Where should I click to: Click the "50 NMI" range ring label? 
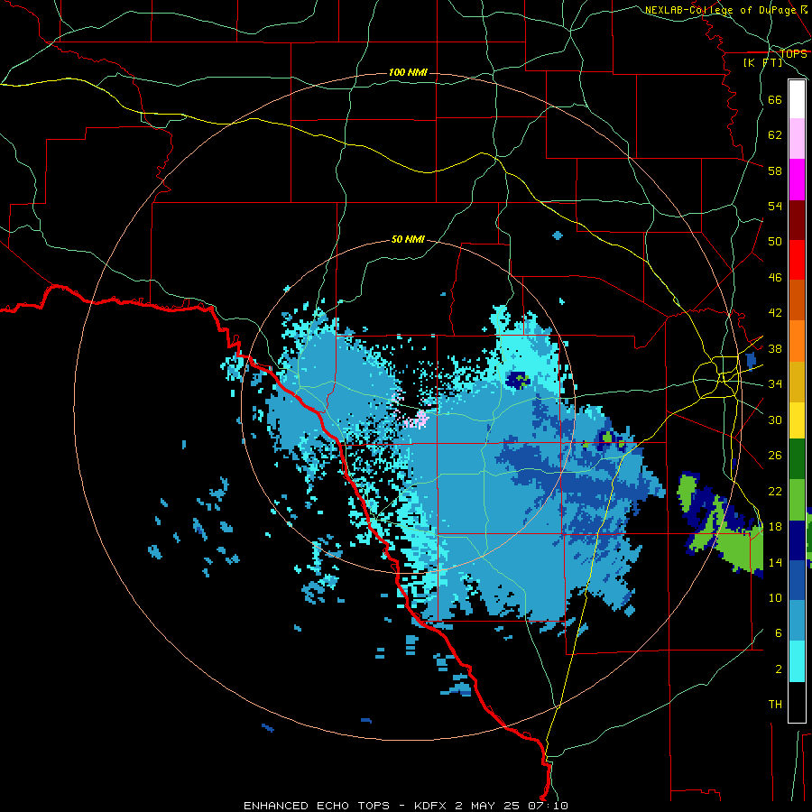coord(408,239)
